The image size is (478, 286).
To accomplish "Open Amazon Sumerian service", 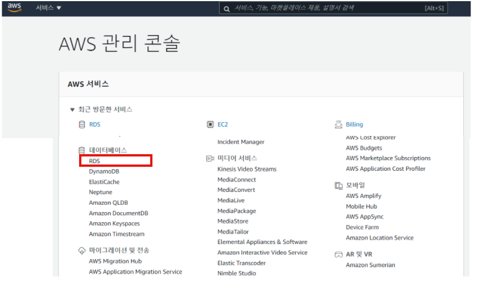I will 370,265.
